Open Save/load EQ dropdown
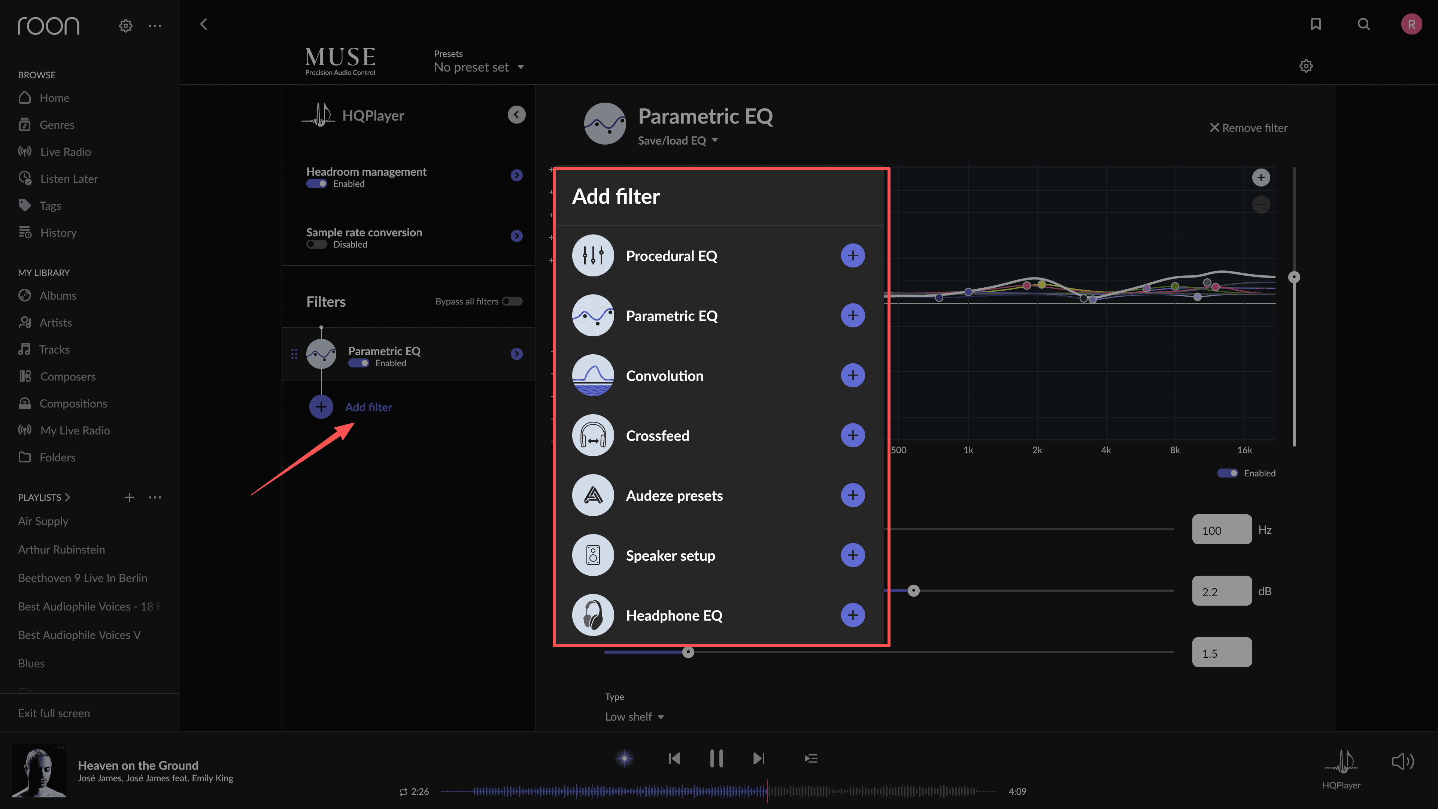1438x809 pixels. click(678, 141)
